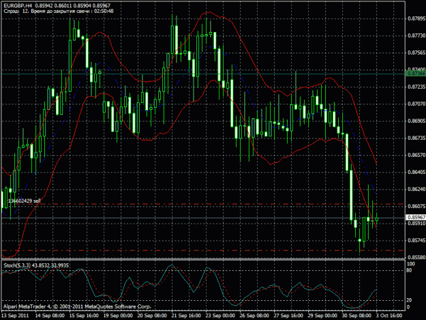Click the 0.86075 price axis label

tap(416, 206)
